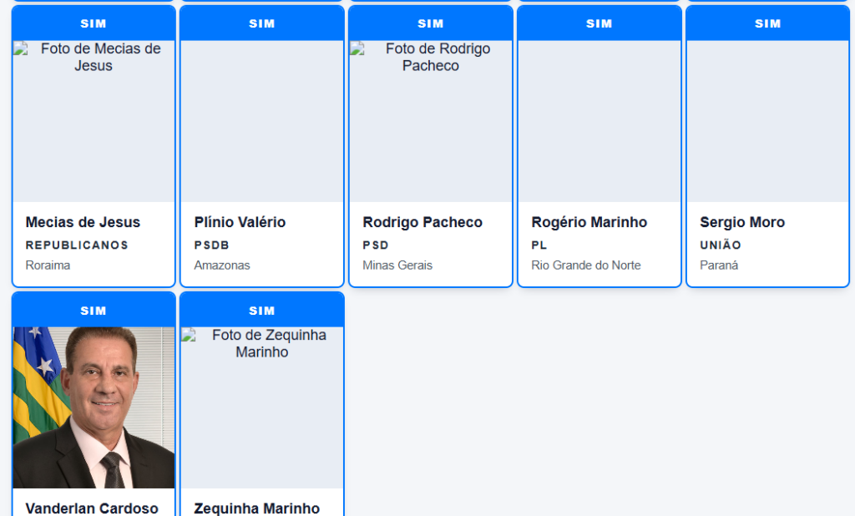The image size is (855, 516).
Task: Click the PSDB party label
Action: pyautogui.click(x=211, y=245)
